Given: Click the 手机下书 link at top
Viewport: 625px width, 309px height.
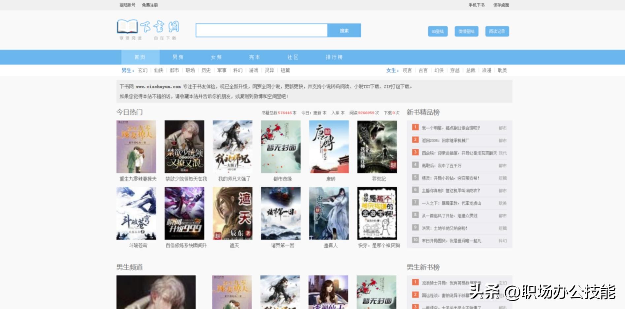Looking at the screenshot, I should pos(477,5).
